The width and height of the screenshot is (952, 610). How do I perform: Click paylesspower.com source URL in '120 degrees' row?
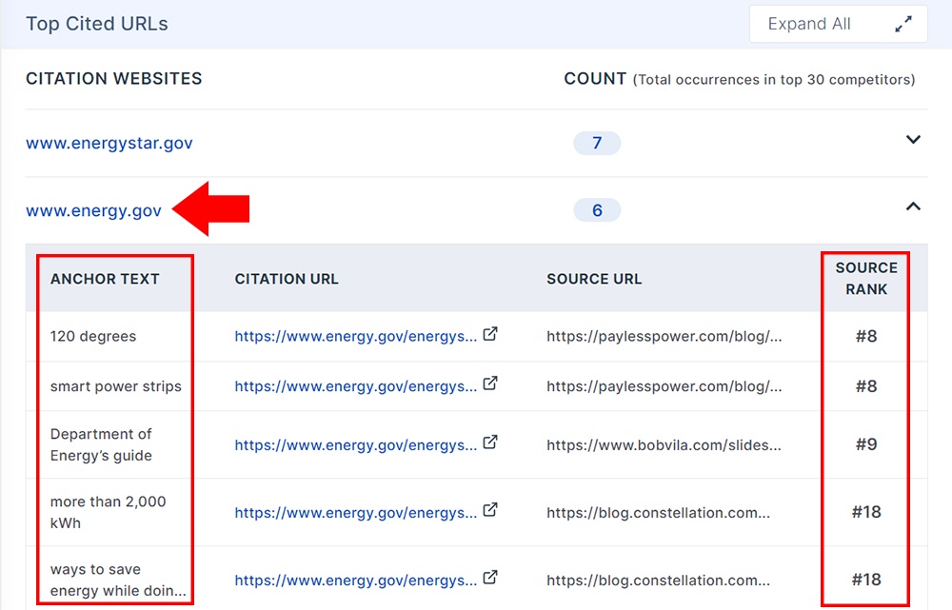pyautogui.click(x=664, y=336)
